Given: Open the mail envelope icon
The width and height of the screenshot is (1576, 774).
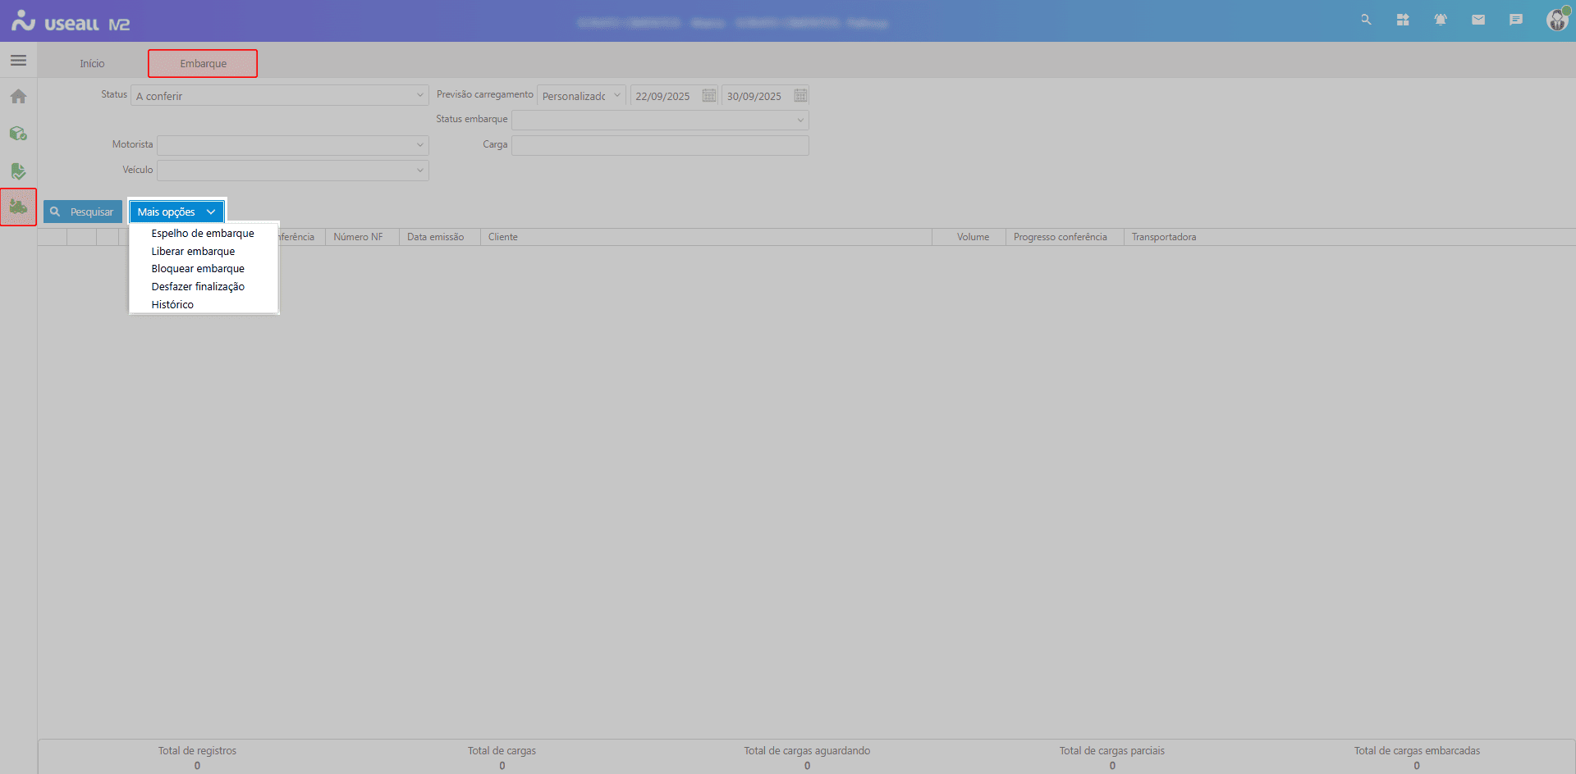Looking at the screenshot, I should (x=1478, y=20).
